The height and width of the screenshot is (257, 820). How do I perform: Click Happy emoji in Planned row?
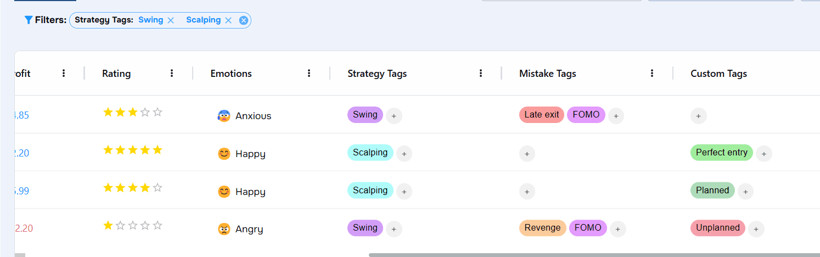pyautogui.click(x=223, y=192)
